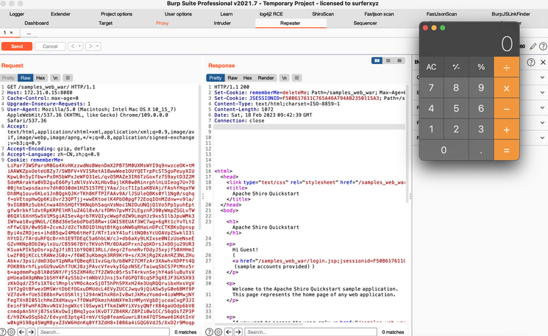This screenshot has height=336, width=548.
Task: Click Response search previous-match arrow
Action: 229,332
